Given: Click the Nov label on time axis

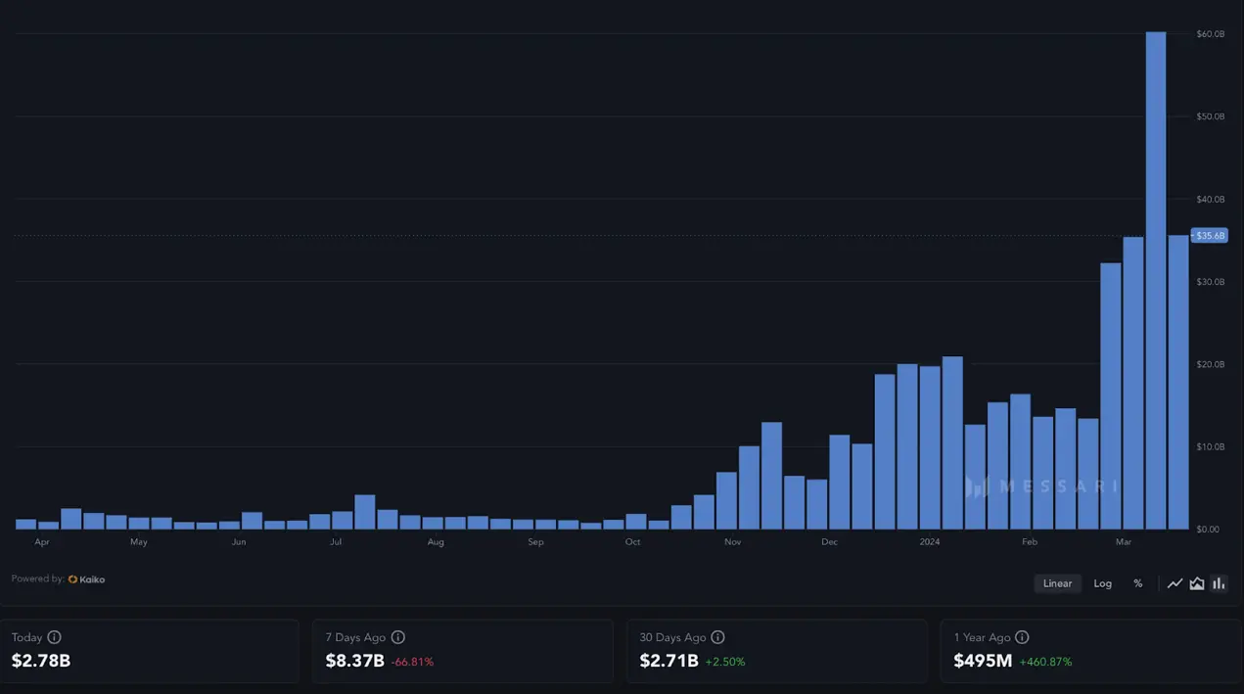Looking at the screenshot, I should (x=733, y=542).
